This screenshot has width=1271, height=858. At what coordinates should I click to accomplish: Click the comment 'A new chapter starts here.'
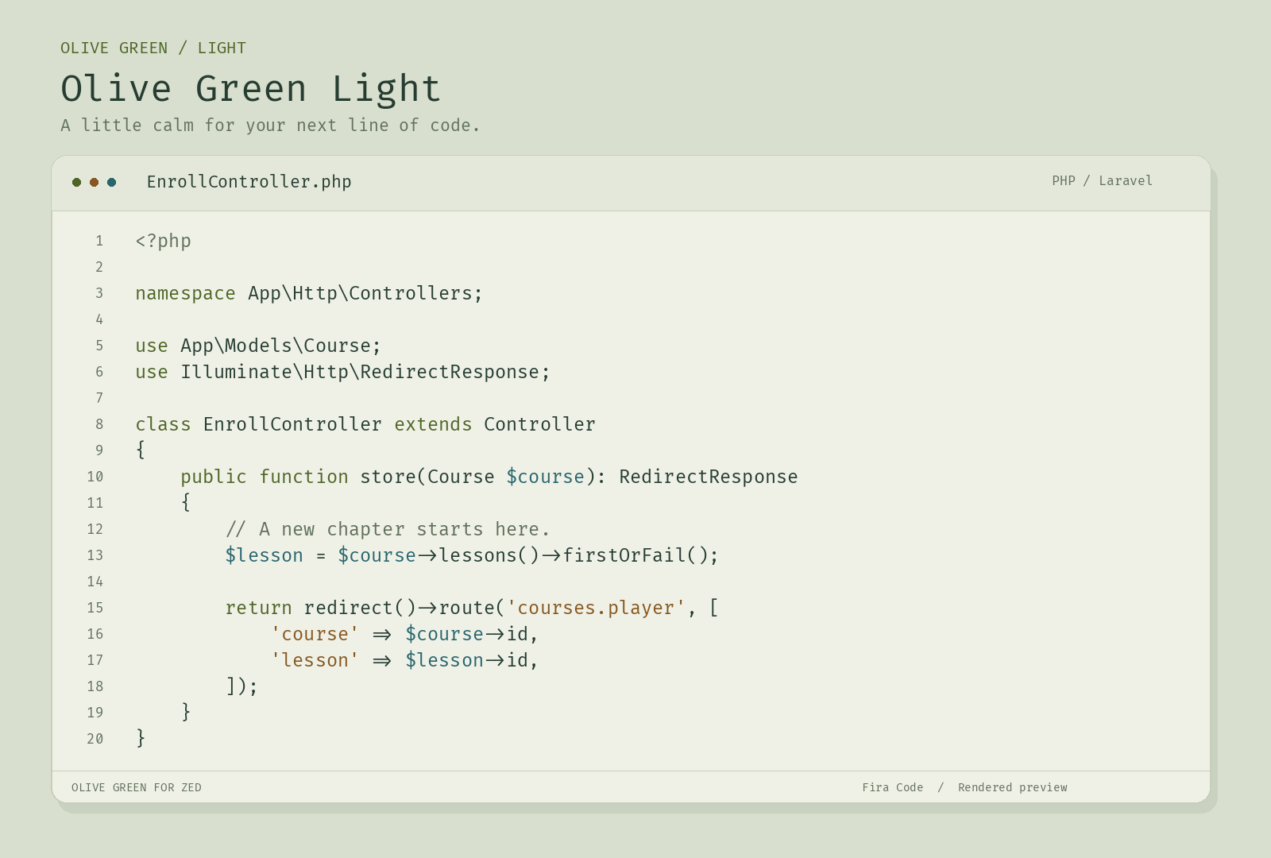(x=388, y=529)
